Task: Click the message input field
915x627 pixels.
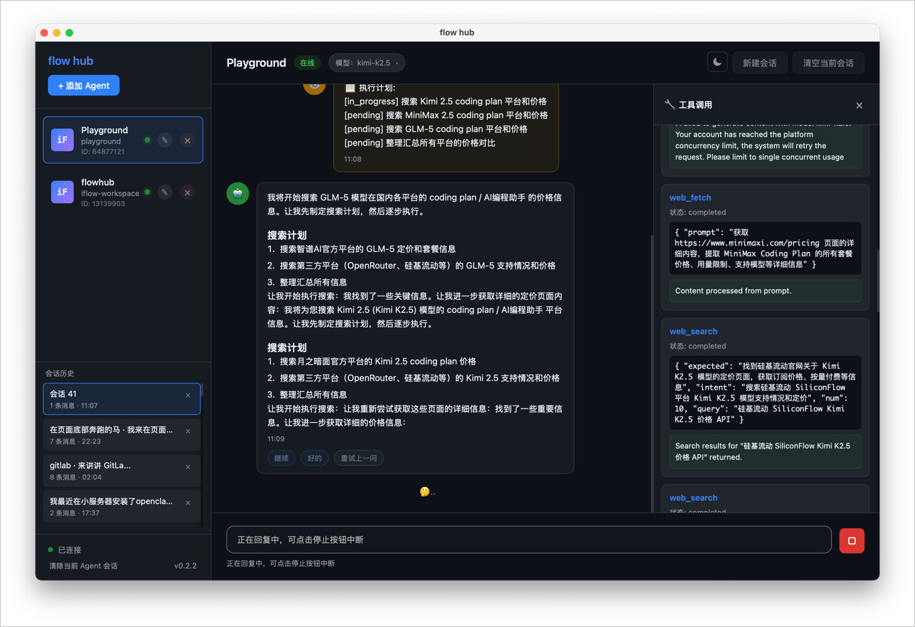Action: tap(528, 540)
